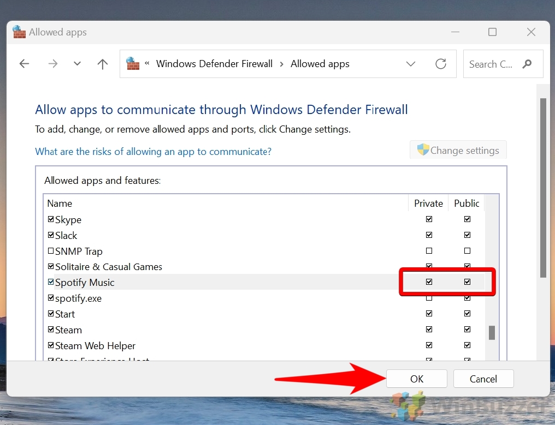The width and height of the screenshot is (555, 425).
Task: Select the Solitaire & Casual Games row
Action: point(109,267)
